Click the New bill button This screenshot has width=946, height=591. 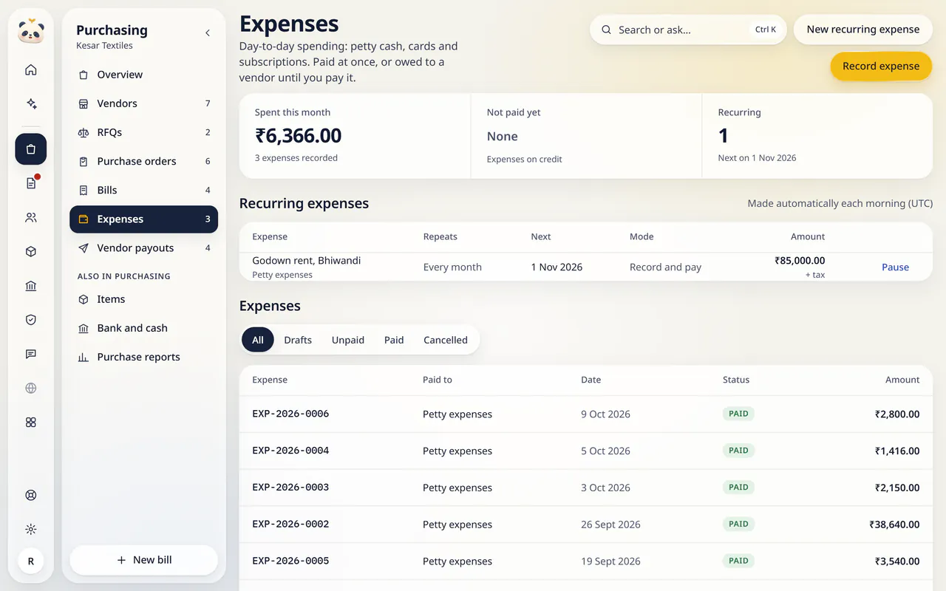pos(143,560)
